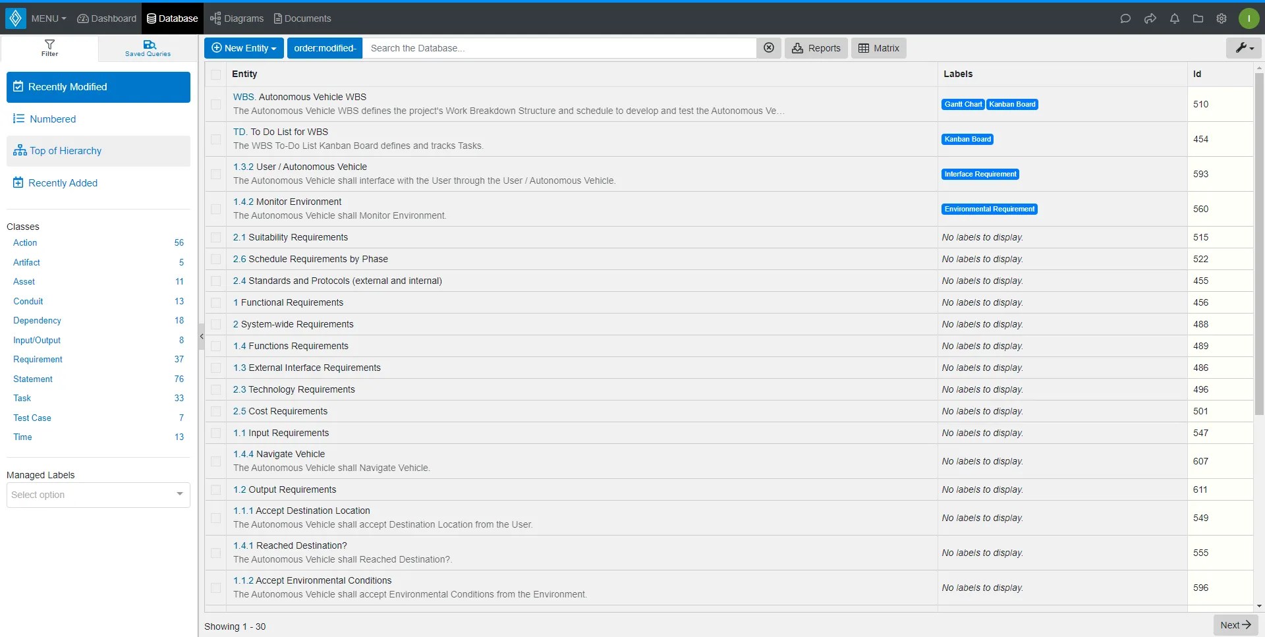Filter by Artifact class
Screen dimensions: 1265x637
[26, 262]
